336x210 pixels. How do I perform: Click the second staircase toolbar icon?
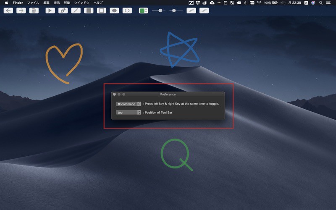tap(204, 10)
